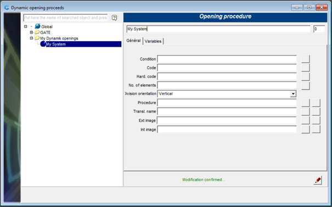
Task: Click into the Code input field
Action: [227, 68]
